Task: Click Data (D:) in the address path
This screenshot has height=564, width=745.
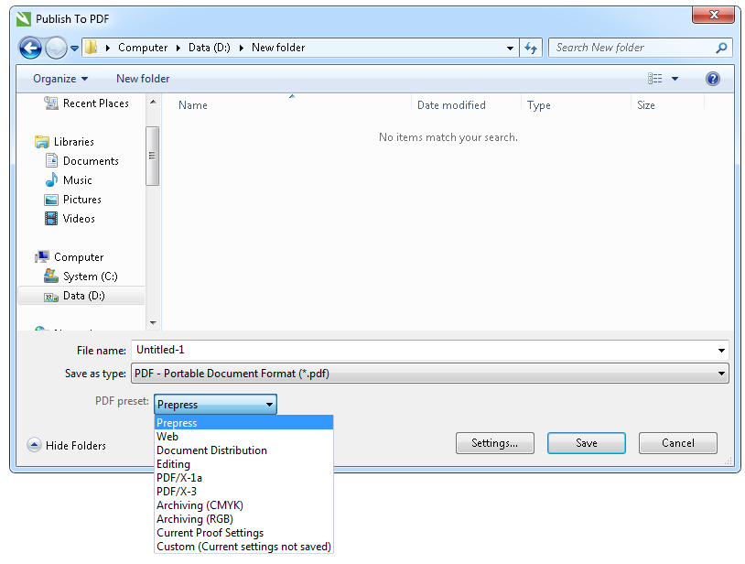Action: pyautogui.click(x=209, y=48)
